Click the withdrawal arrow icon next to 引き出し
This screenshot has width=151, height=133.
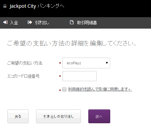[30, 22]
